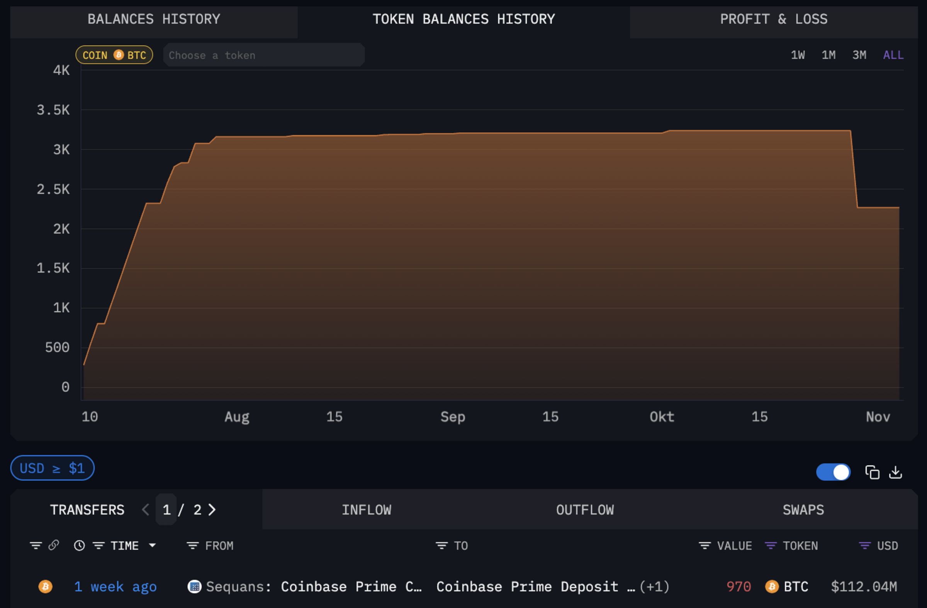Image resolution: width=927 pixels, height=608 pixels.
Task: Select the COIN BTC token chip
Action: 114,55
